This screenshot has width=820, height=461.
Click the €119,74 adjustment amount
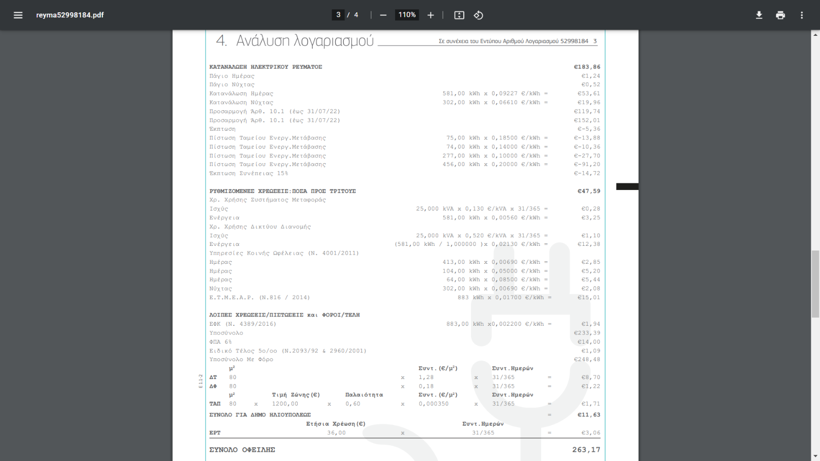pos(587,111)
